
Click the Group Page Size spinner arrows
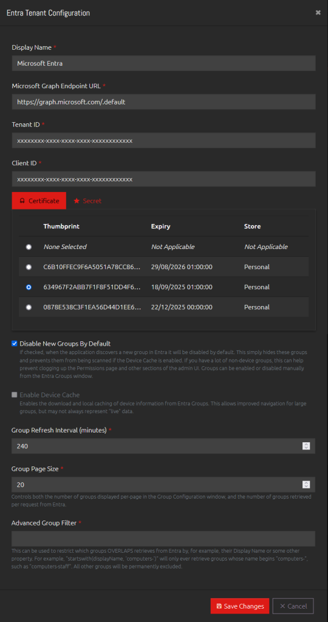click(306, 484)
